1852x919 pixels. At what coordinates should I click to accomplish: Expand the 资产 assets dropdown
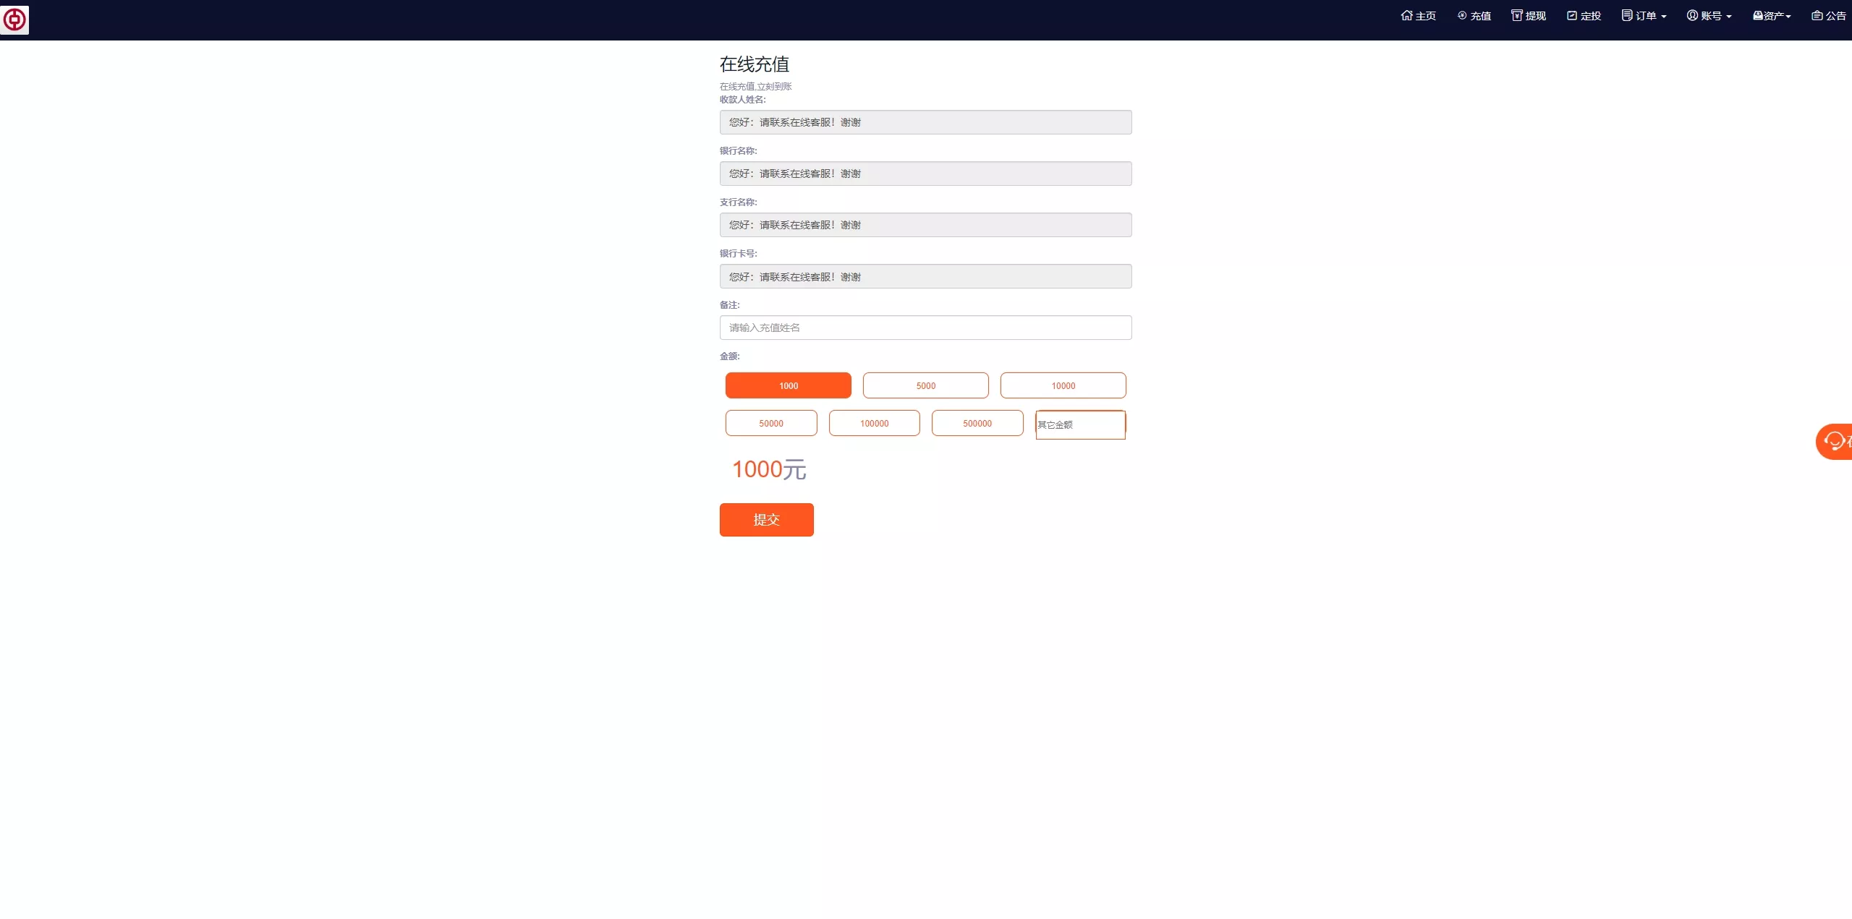tap(1772, 16)
